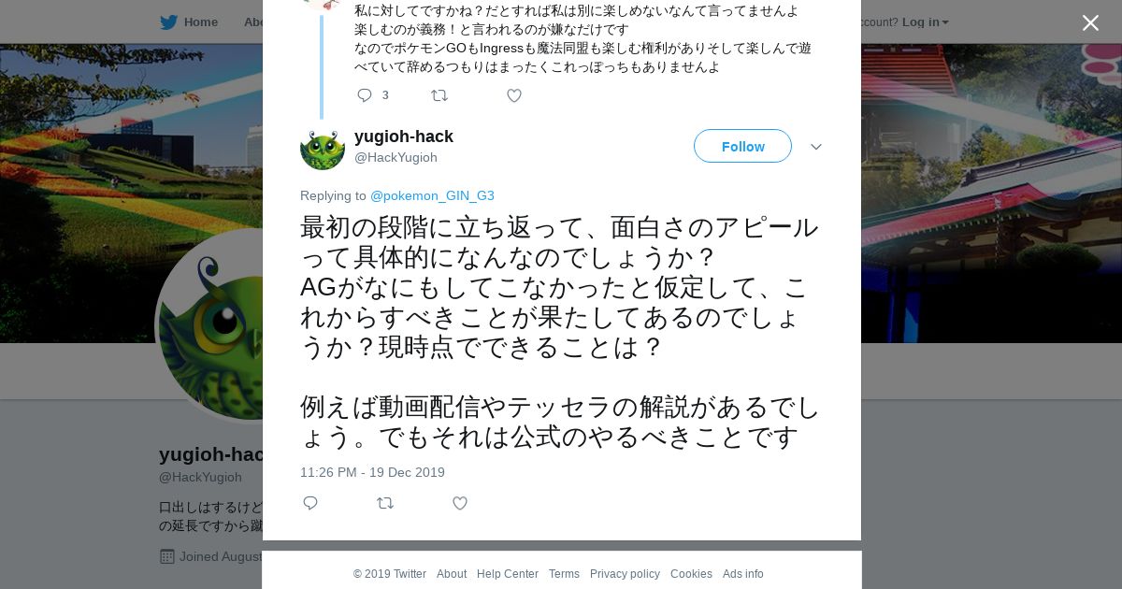
Task: Reply to the yugioh-hack main tweet
Action: [310, 503]
